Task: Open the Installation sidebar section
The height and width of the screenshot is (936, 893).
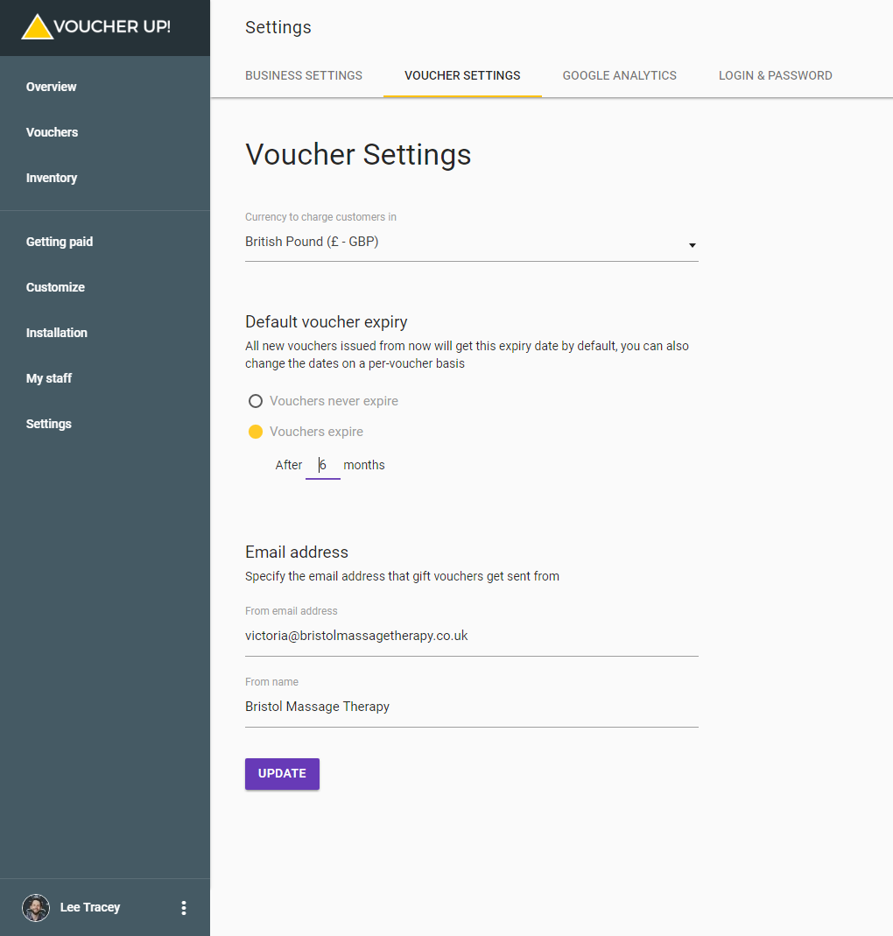Action: pyautogui.click(x=56, y=333)
